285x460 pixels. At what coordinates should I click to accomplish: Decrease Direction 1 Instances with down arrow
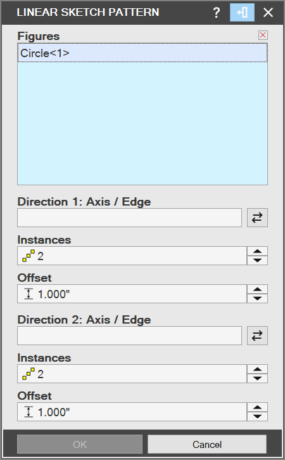257,260
